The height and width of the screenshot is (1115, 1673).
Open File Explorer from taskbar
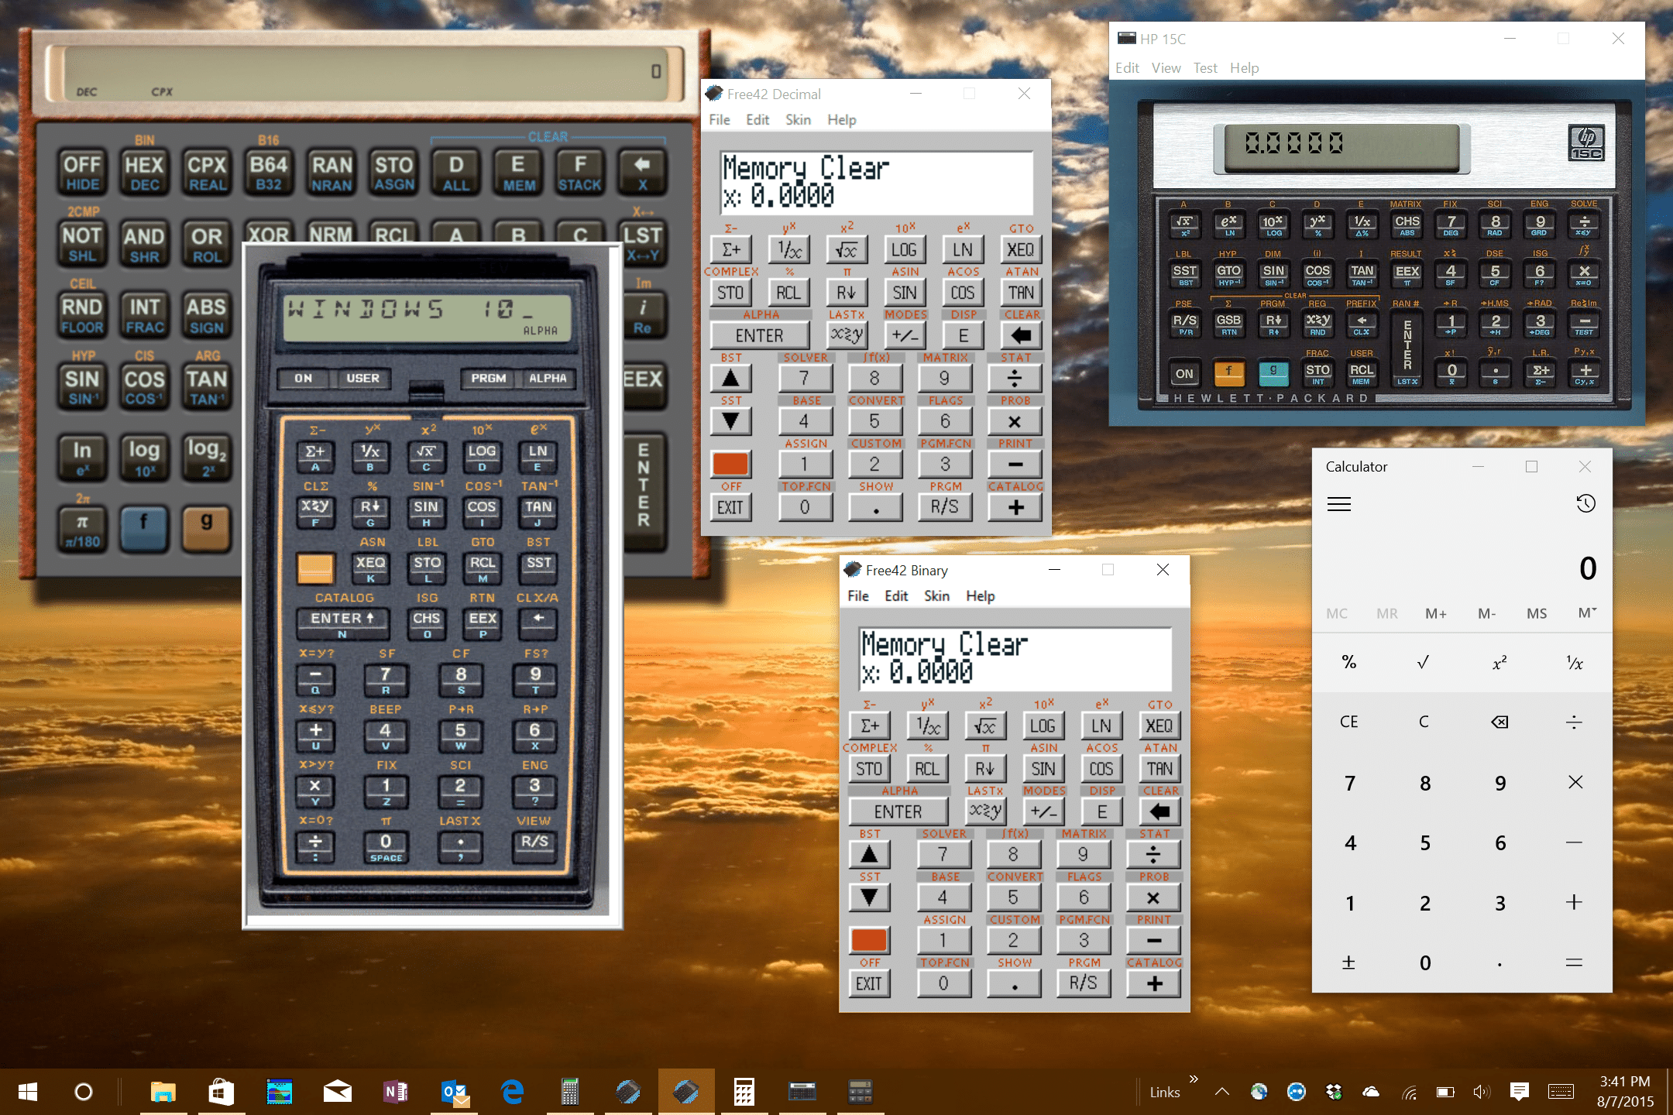tap(163, 1092)
